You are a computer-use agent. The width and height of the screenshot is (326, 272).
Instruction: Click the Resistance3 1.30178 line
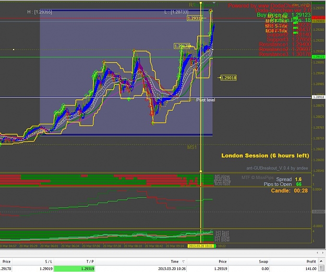285,54
